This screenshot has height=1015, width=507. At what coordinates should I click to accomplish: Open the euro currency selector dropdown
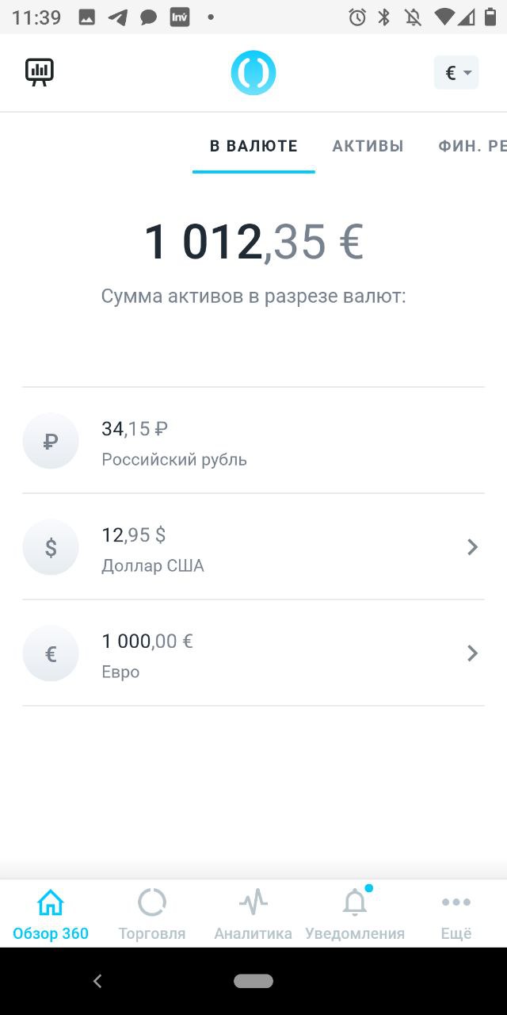(x=456, y=73)
